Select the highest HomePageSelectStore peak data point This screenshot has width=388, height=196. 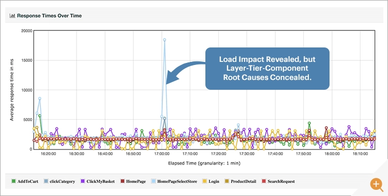[165, 40]
